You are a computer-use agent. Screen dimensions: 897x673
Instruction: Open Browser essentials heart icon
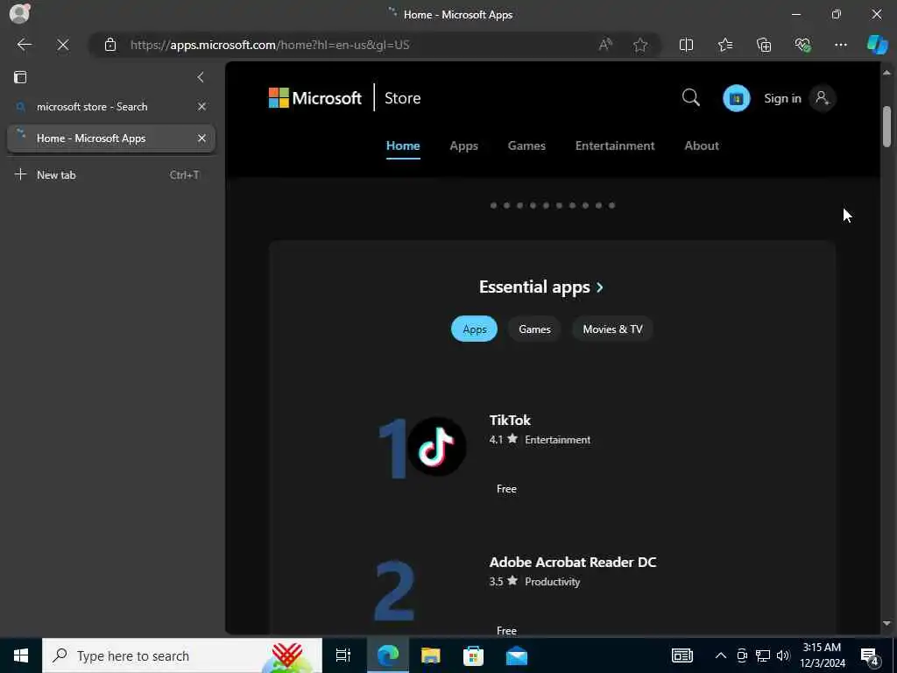point(802,45)
